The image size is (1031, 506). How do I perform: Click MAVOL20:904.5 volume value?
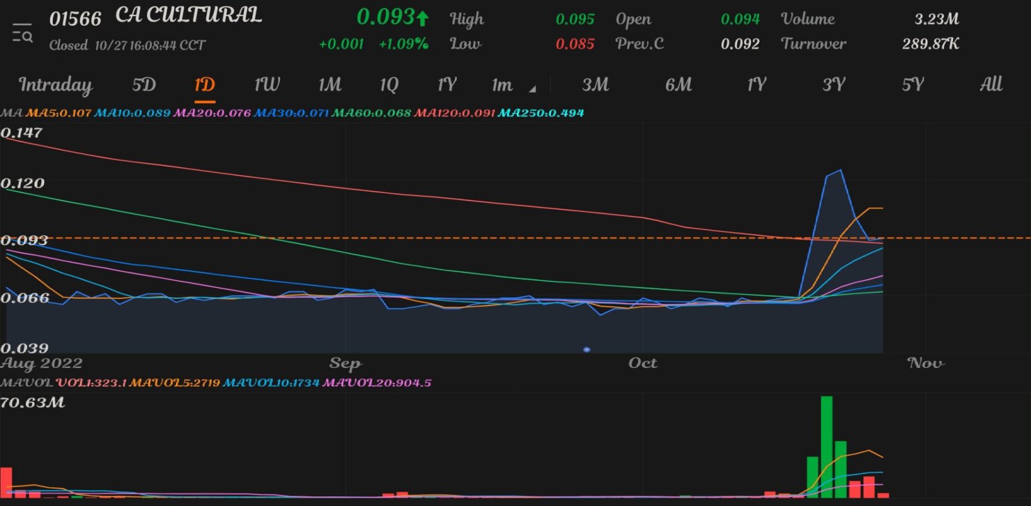pos(377,383)
